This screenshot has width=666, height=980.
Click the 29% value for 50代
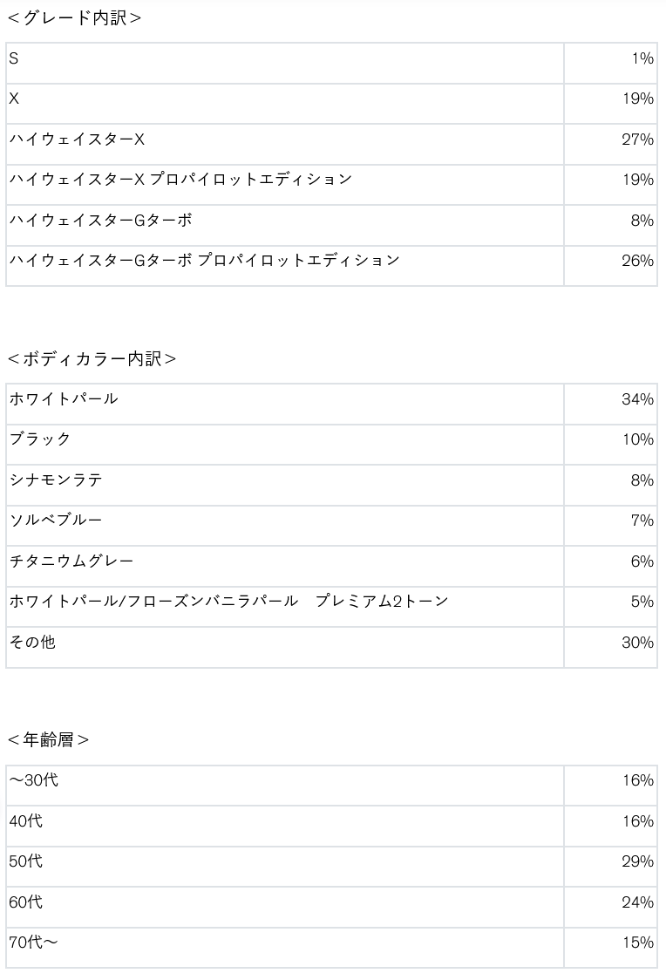637,861
